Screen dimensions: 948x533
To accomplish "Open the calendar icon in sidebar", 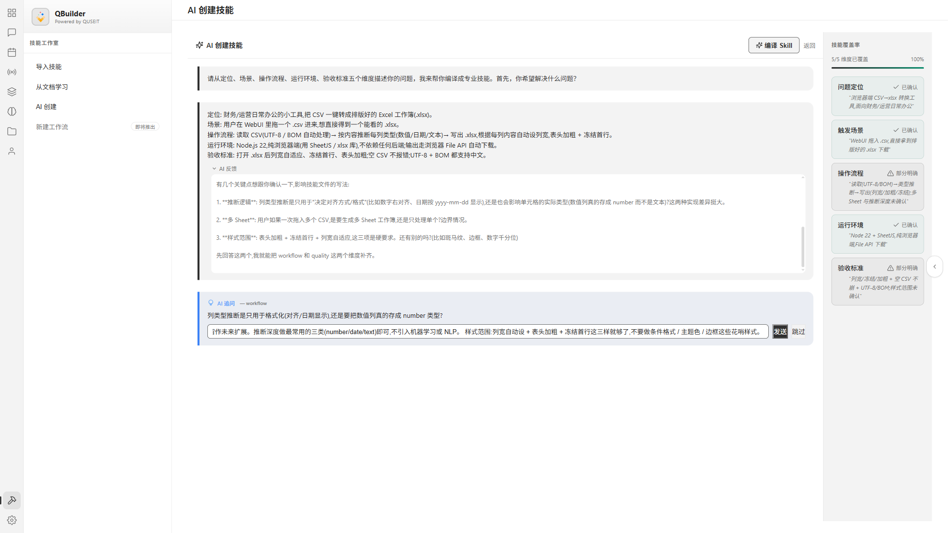I will coord(12,52).
